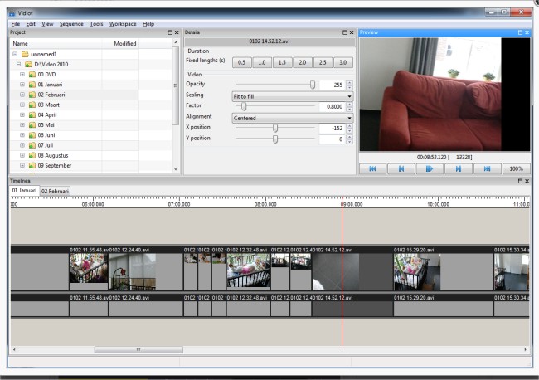The image size is (539, 380).
Task: Step to next frame in preview
Action: pyautogui.click(x=458, y=168)
